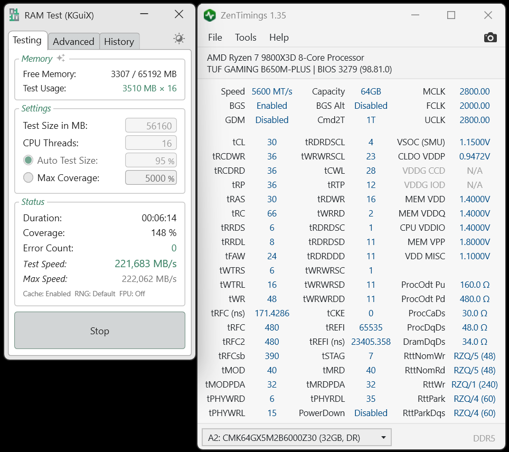Switch to the Advanced tab

coord(73,42)
